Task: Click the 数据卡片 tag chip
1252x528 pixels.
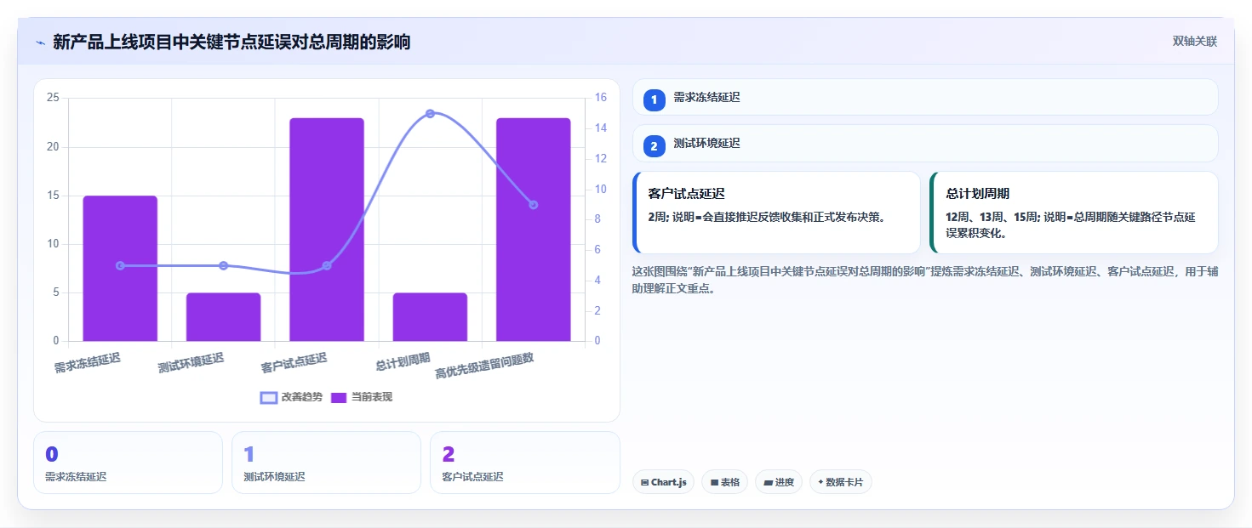Action: click(840, 482)
